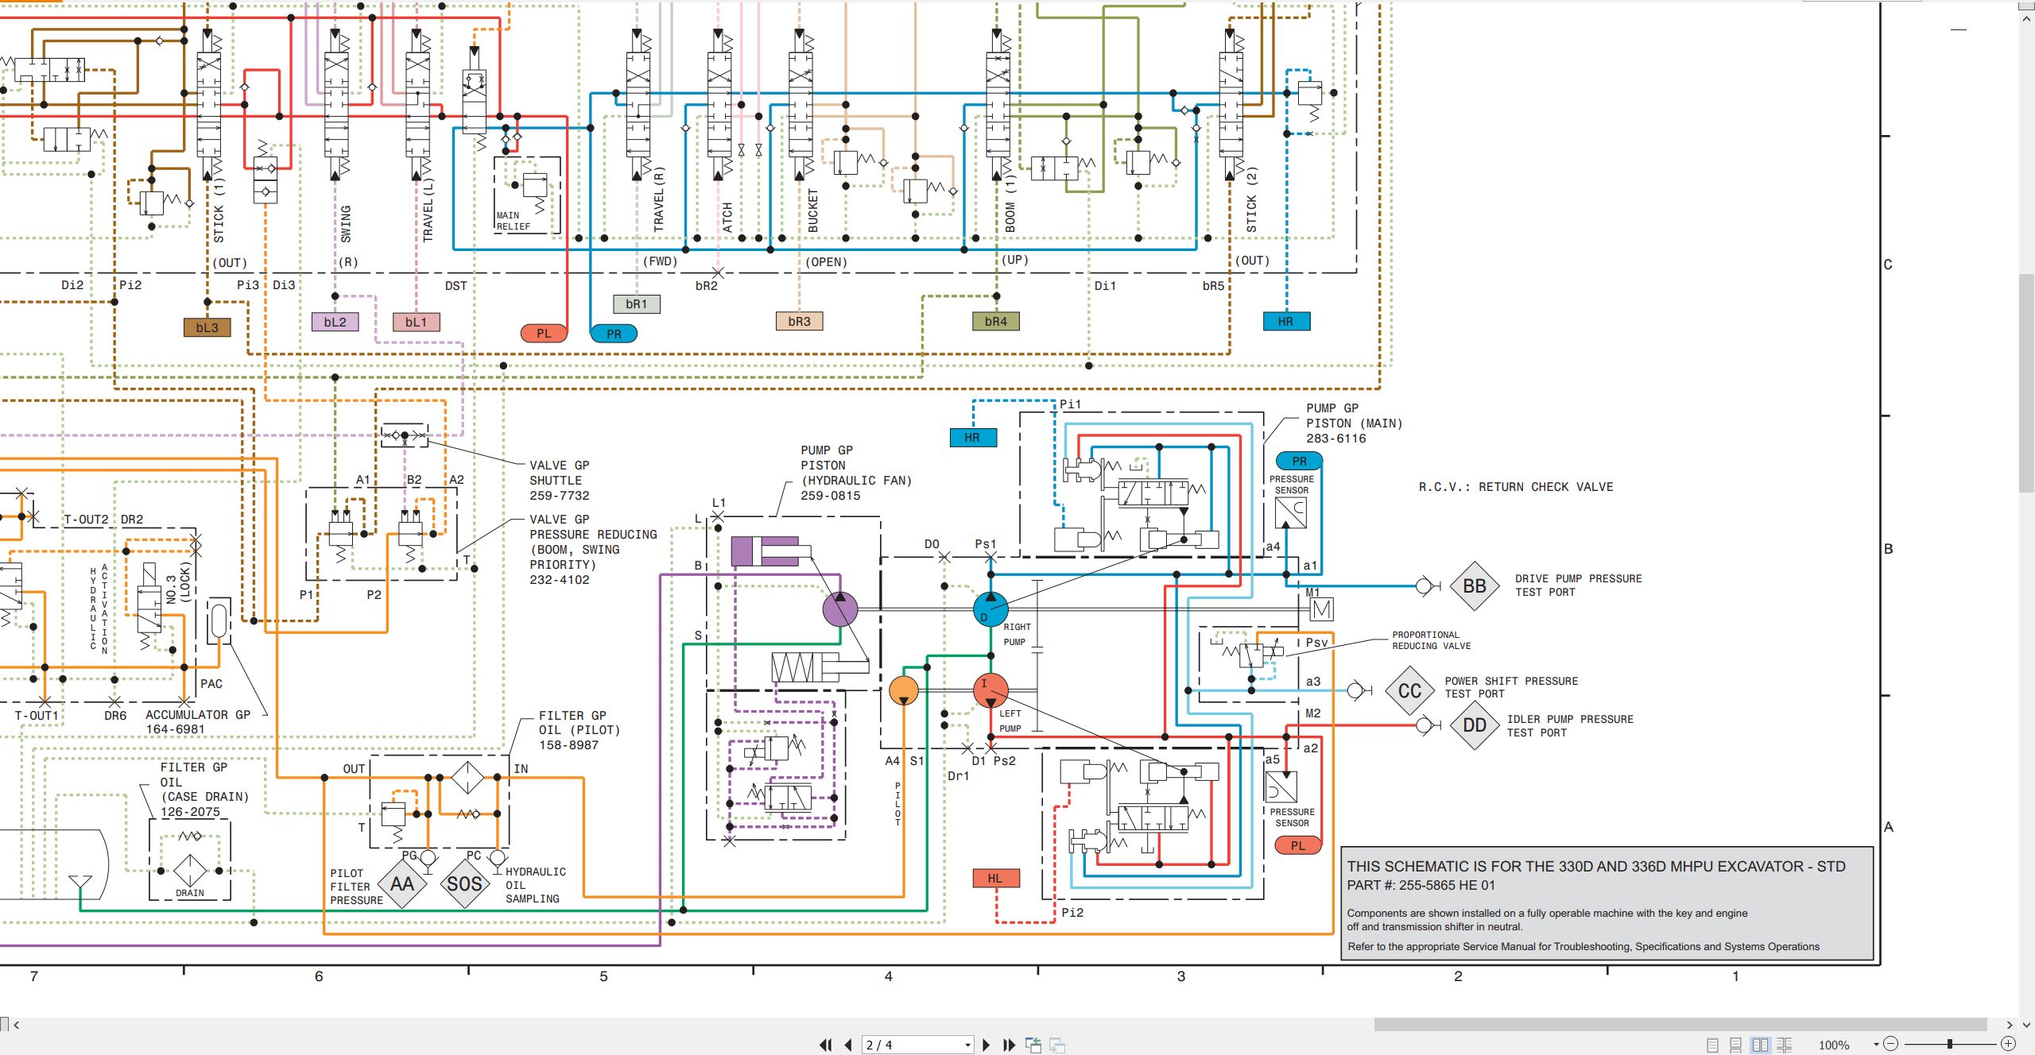
Task: Click the '(HYDRAULIC FAN) 259-0815' pump label
Action: 856,488
